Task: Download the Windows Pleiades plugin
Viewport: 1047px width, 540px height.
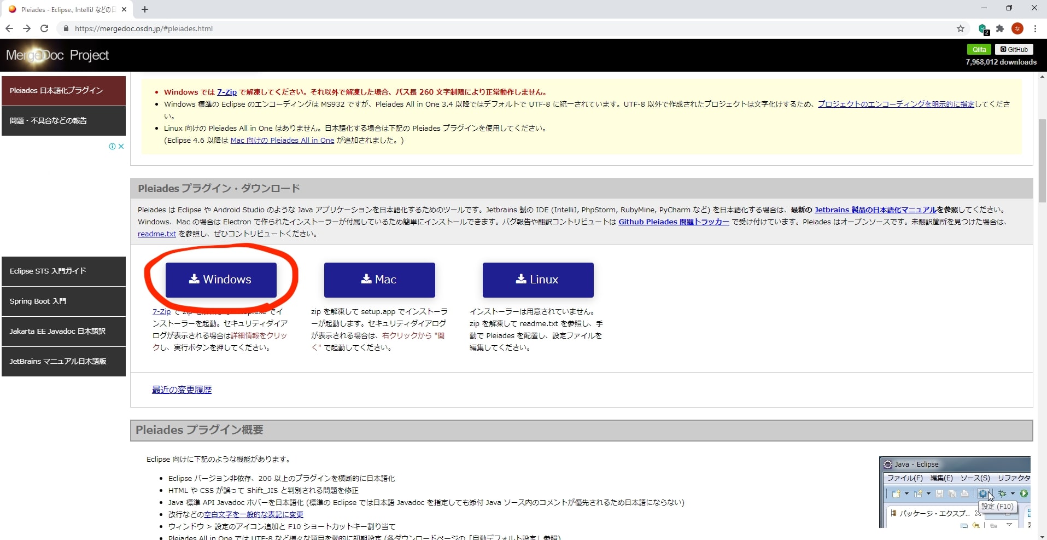Action: [x=221, y=280]
